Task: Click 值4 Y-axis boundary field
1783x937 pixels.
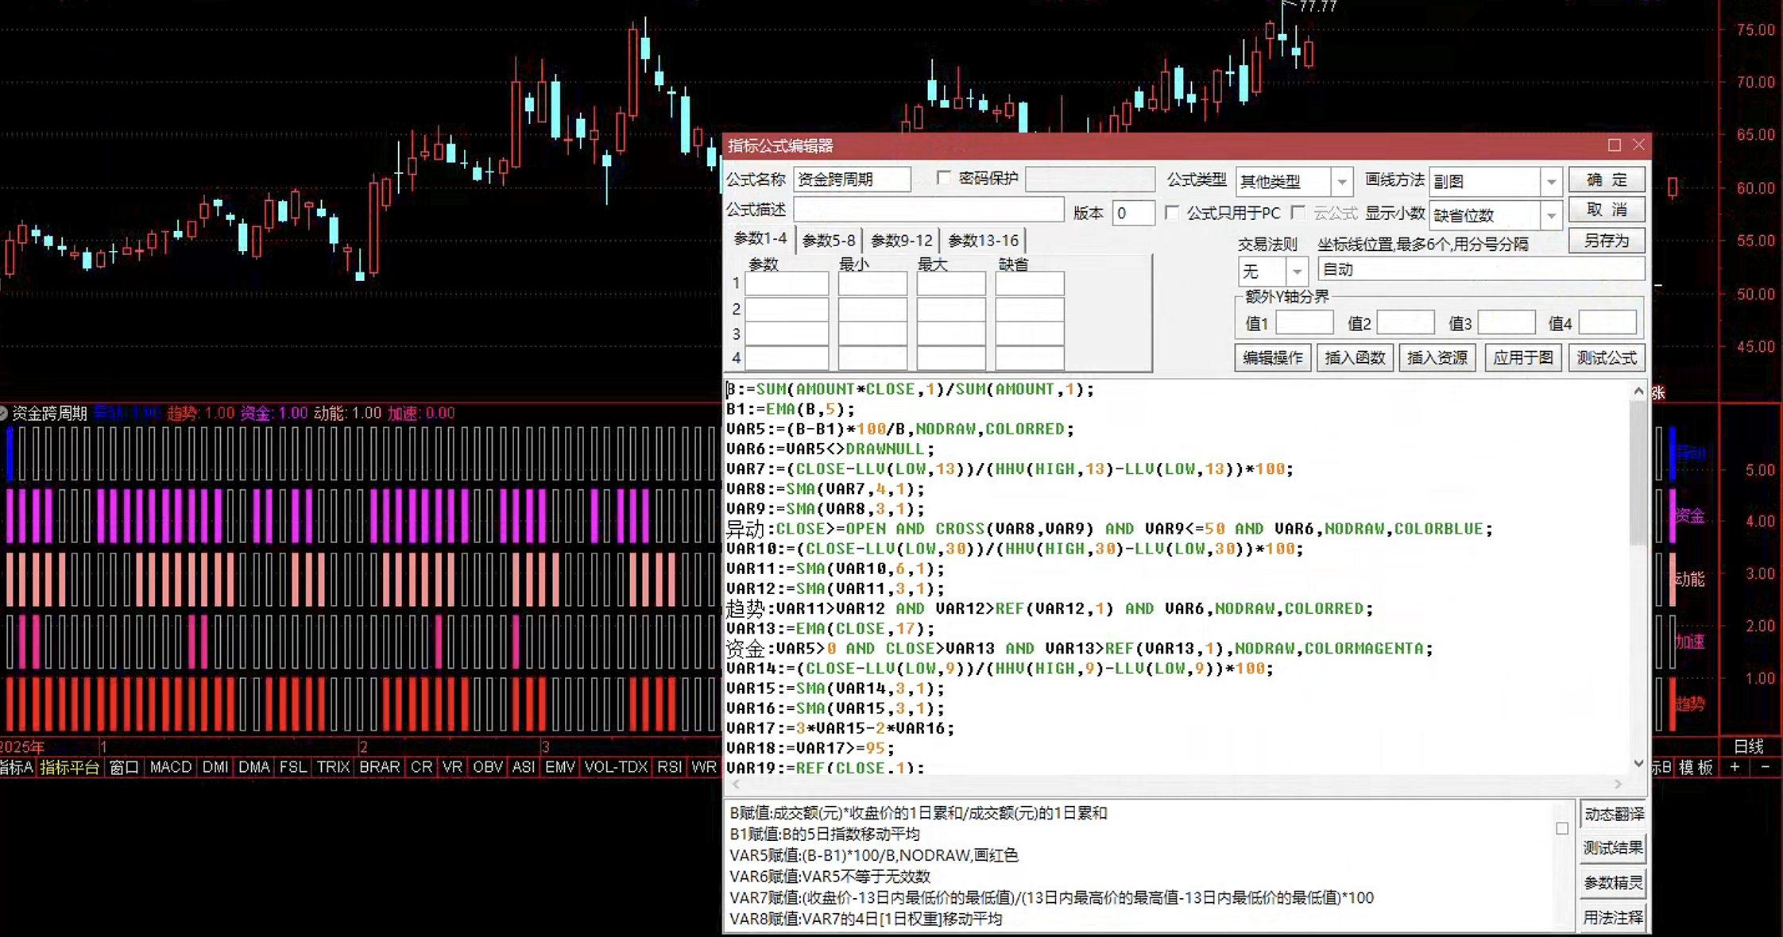Action: point(1607,322)
